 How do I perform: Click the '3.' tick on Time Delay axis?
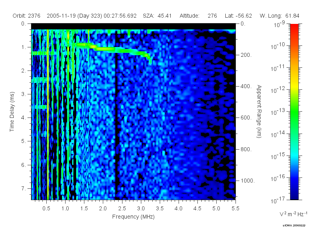coord(24,94)
